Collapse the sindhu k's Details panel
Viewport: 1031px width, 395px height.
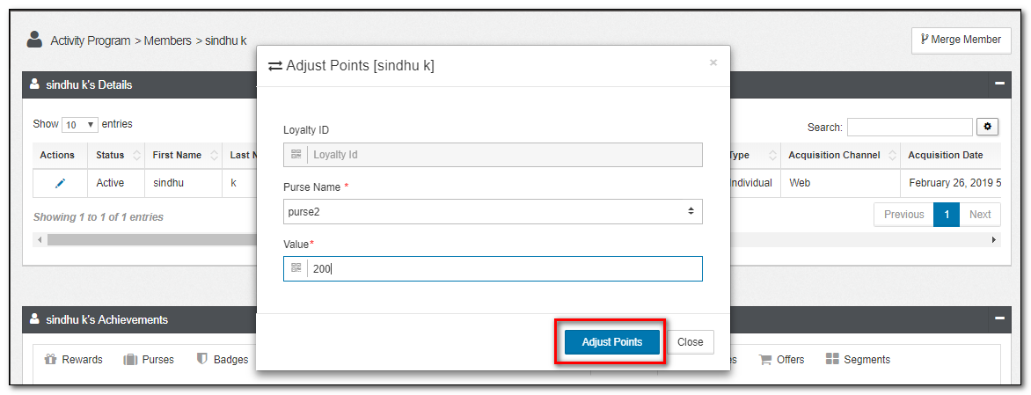[x=999, y=84]
